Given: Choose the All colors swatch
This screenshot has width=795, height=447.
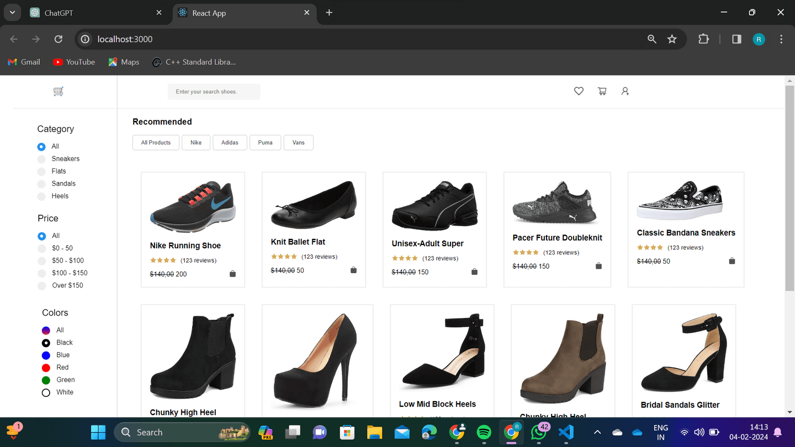Looking at the screenshot, I should 46,331.
